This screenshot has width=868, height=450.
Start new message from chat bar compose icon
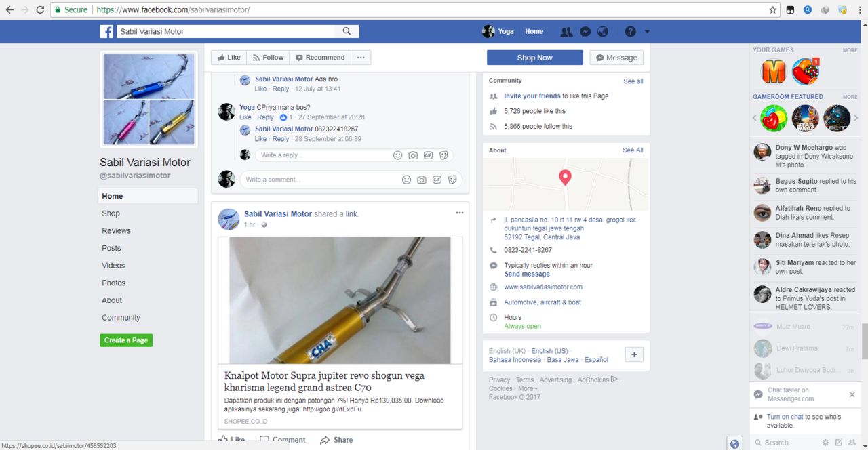pos(839,443)
